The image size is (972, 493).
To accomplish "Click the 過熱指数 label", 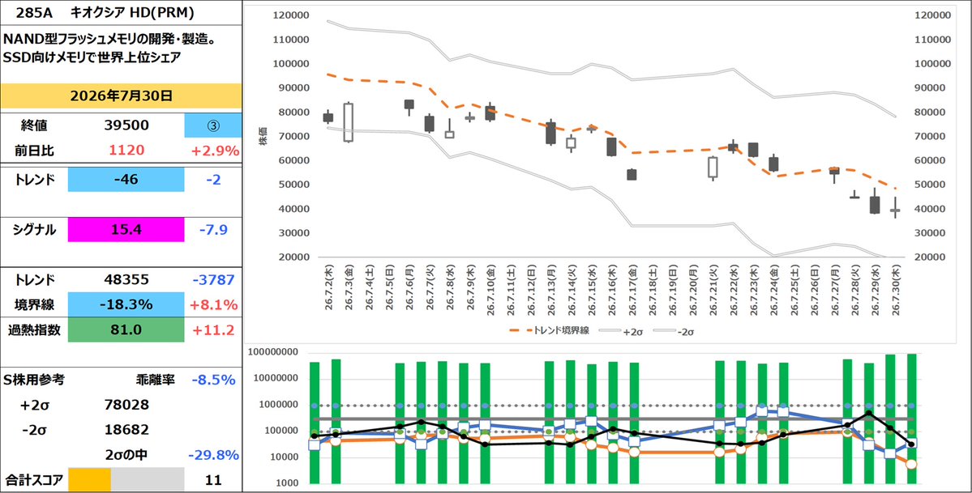I will coord(34,330).
